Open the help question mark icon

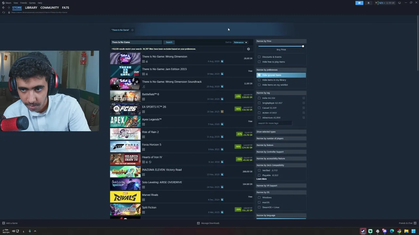(x=376, y=3)
